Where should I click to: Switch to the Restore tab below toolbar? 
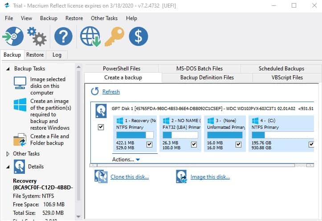tap(35, 55)
